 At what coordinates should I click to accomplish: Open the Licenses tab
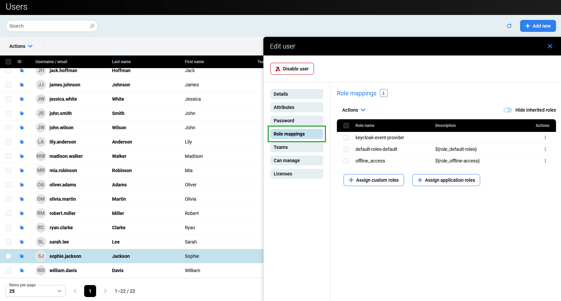(296, 174)
